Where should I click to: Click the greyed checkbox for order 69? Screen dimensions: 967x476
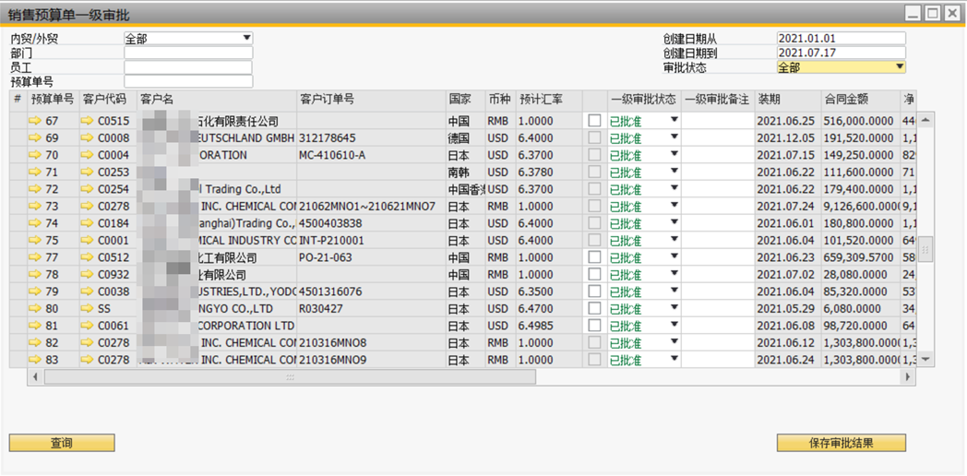point(594,138)
